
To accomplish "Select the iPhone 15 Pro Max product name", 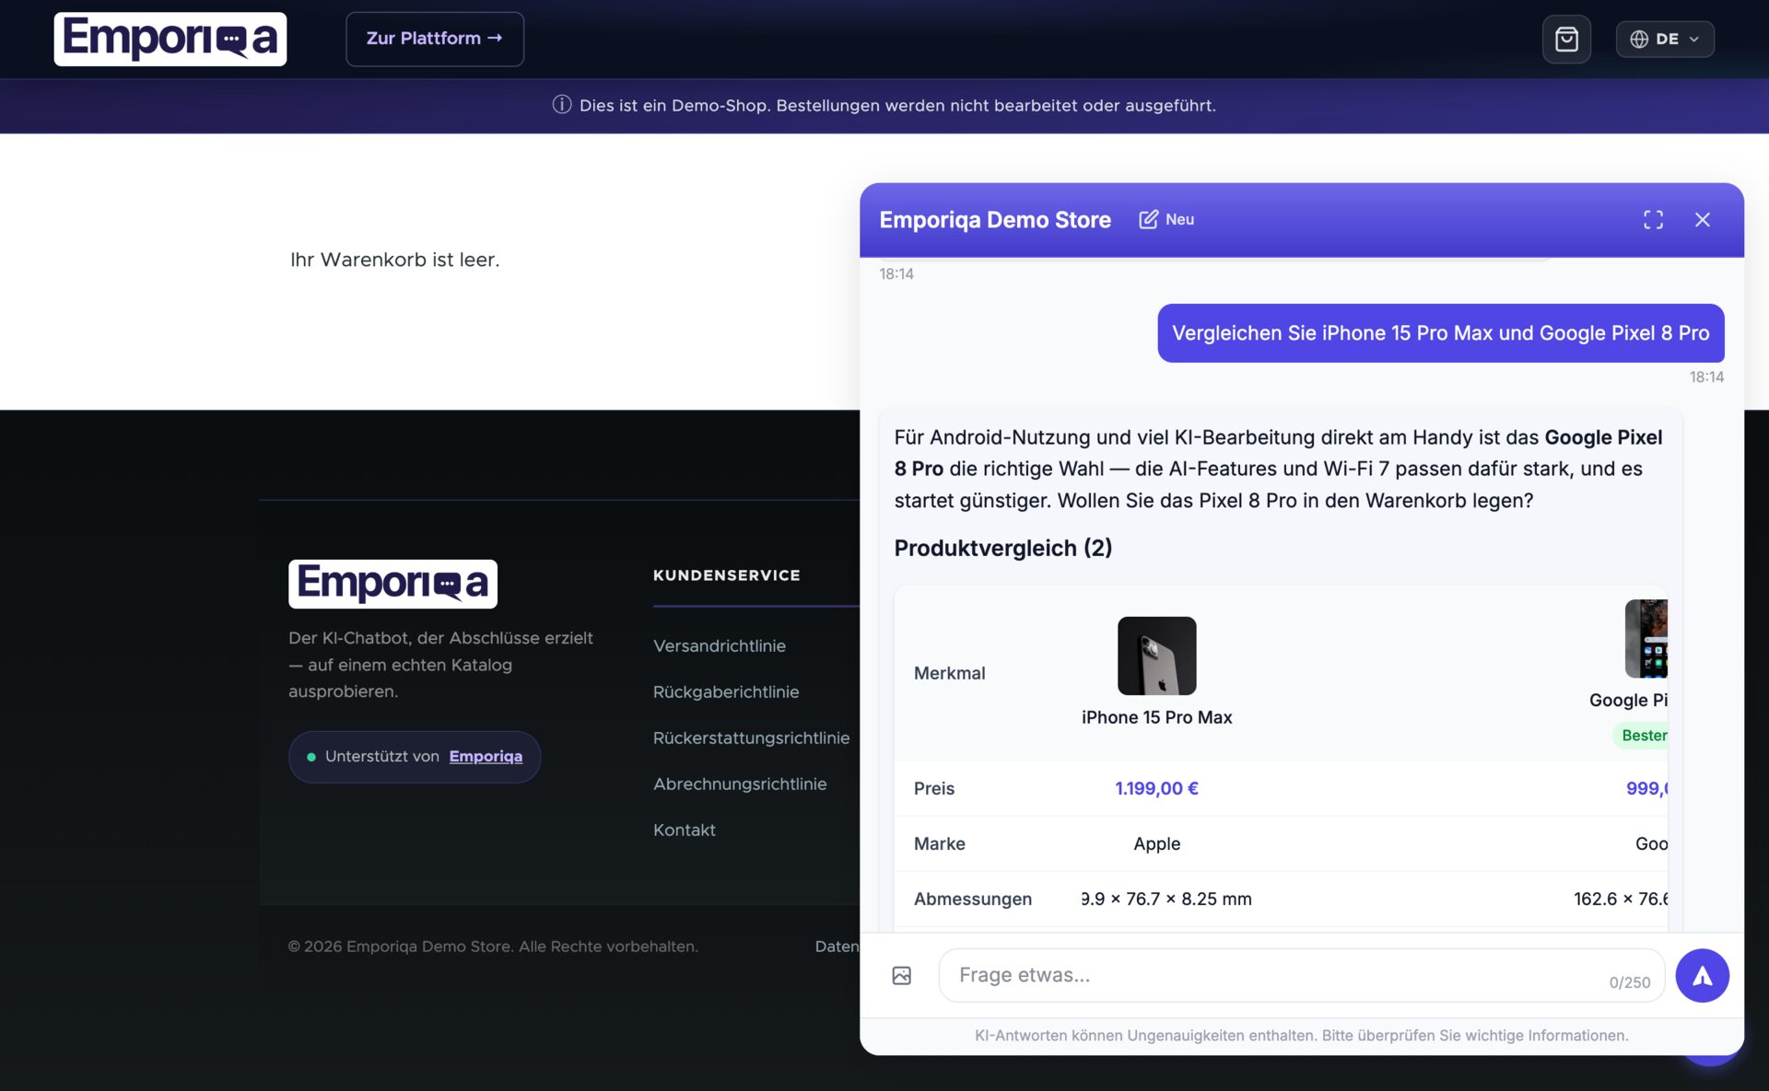I will (x=1157, y=717).
